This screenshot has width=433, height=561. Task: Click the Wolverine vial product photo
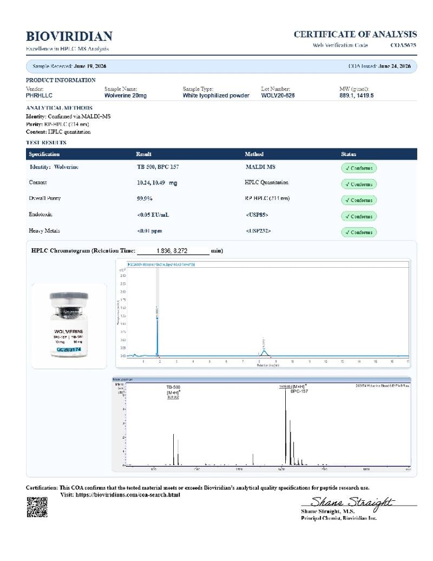pos(69,326)
